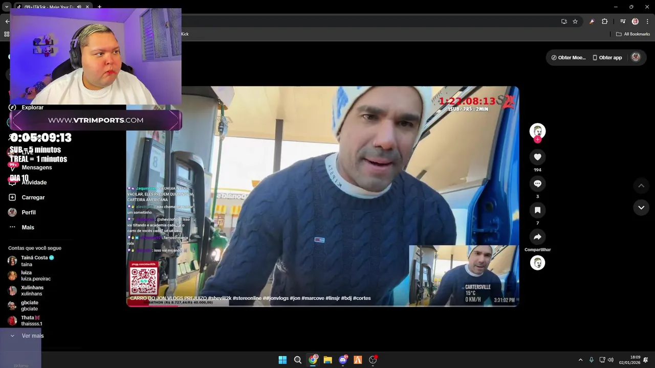Image resolution: width=655 pixels, height=368 pixels.
Task: Click the Carregar plus upload icon
Action: pos(12,197)
